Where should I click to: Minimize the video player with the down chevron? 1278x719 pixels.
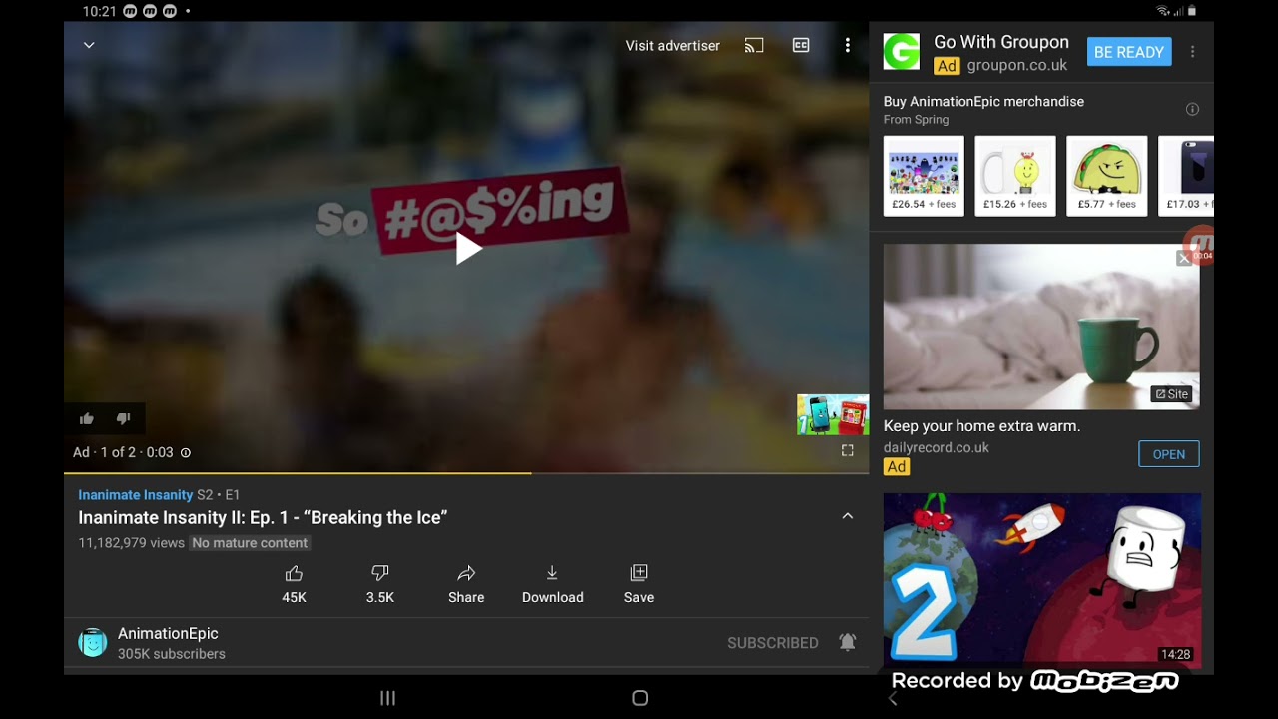89,45
